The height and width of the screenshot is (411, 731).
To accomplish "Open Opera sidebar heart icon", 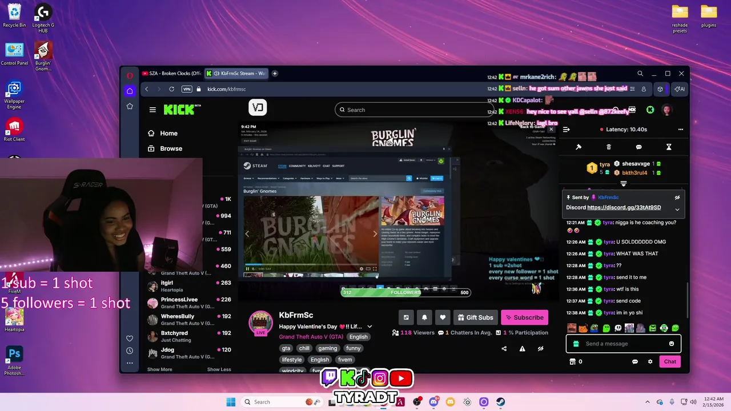I will tap(130, 339).
